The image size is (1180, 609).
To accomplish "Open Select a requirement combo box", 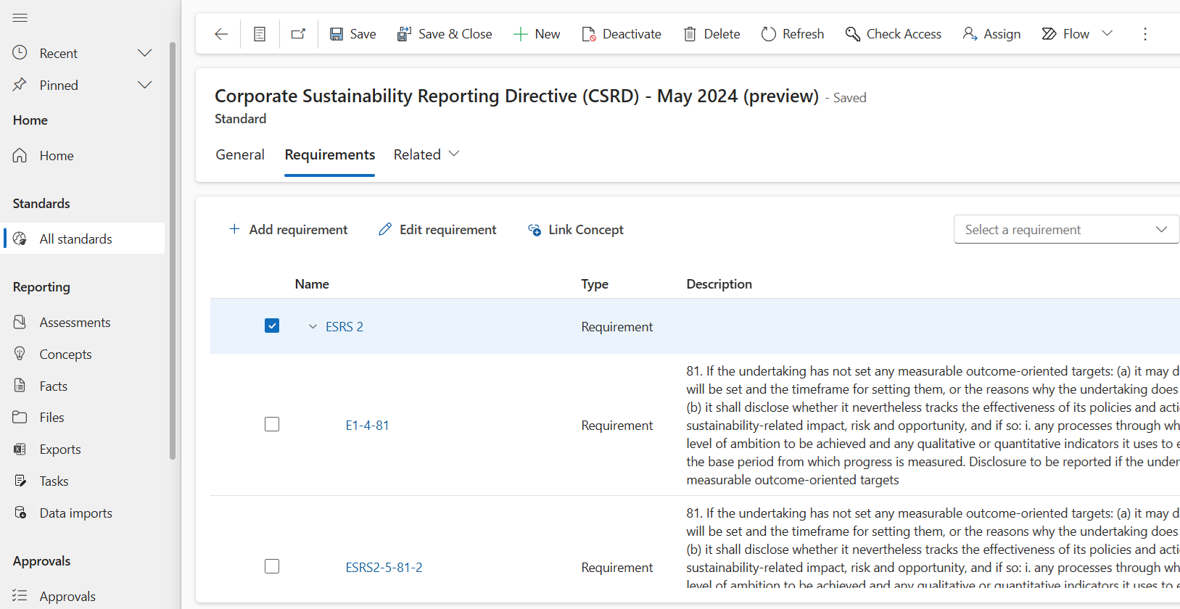I will 1066,229.
